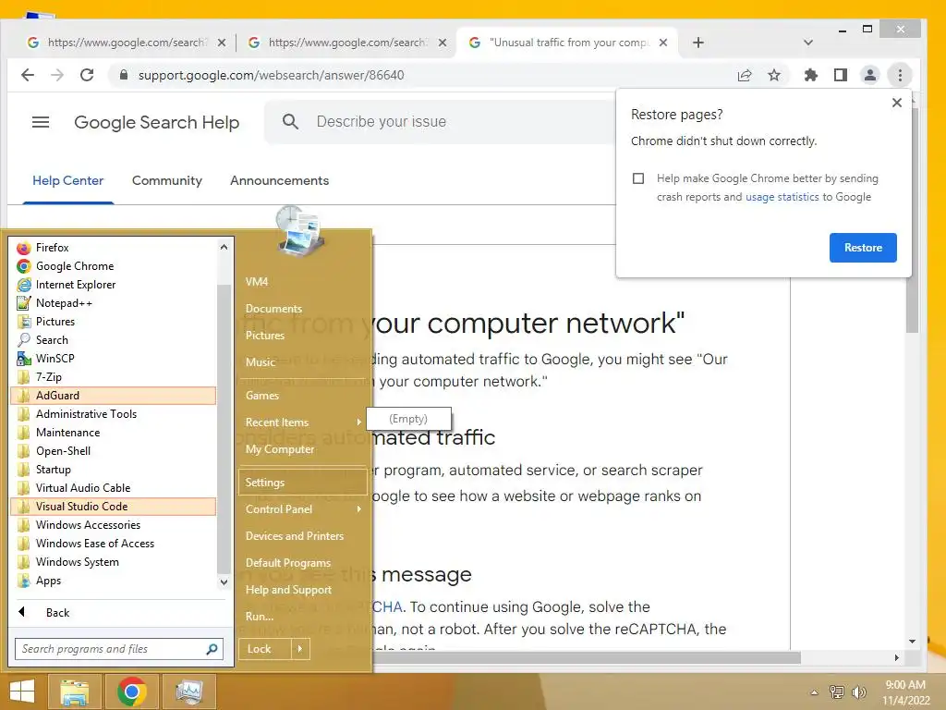Open the Chrome three-dot menu
This screenshot has height=710, width=946.
[900, 75]
